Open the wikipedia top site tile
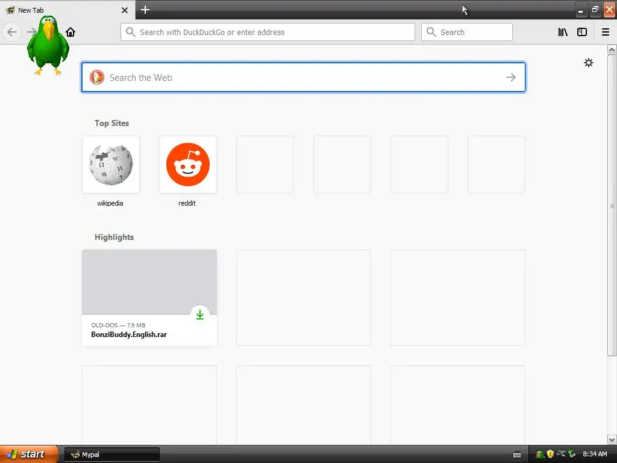 (111, 165)
